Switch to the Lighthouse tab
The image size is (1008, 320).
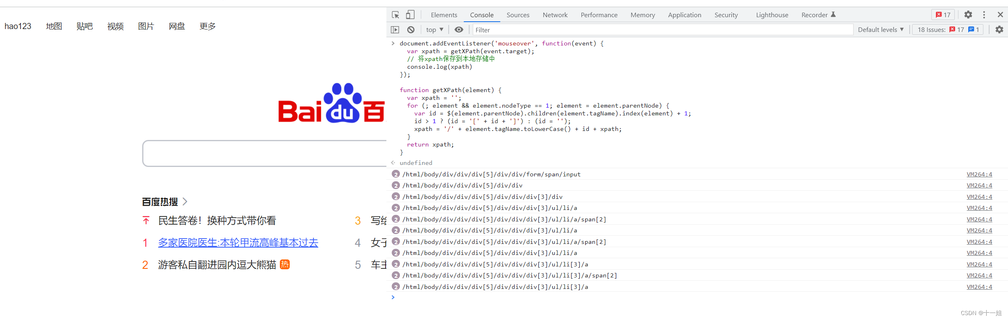click(772, 15)
